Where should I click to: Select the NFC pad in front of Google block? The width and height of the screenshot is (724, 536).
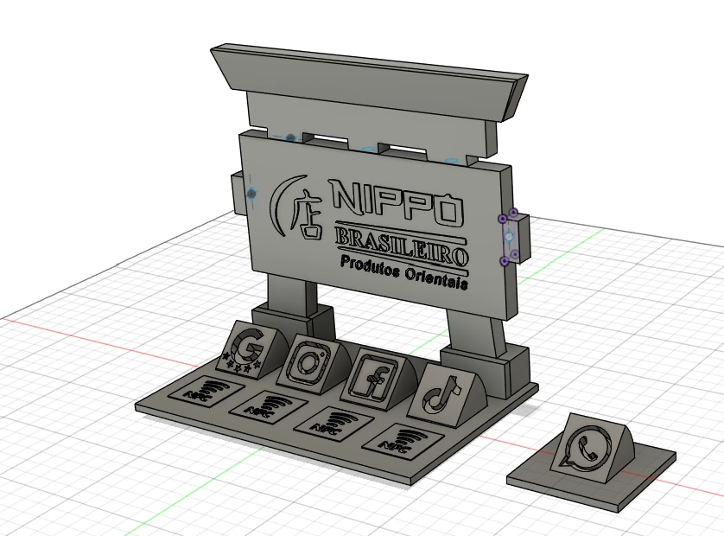[206, 391]
